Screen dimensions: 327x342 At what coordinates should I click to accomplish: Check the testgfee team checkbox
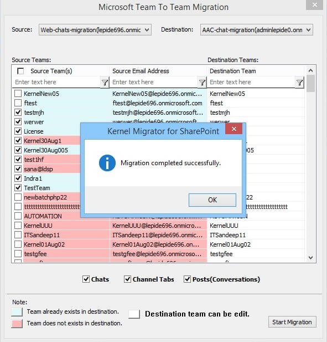pyautogui.click(x=18, y=254)
